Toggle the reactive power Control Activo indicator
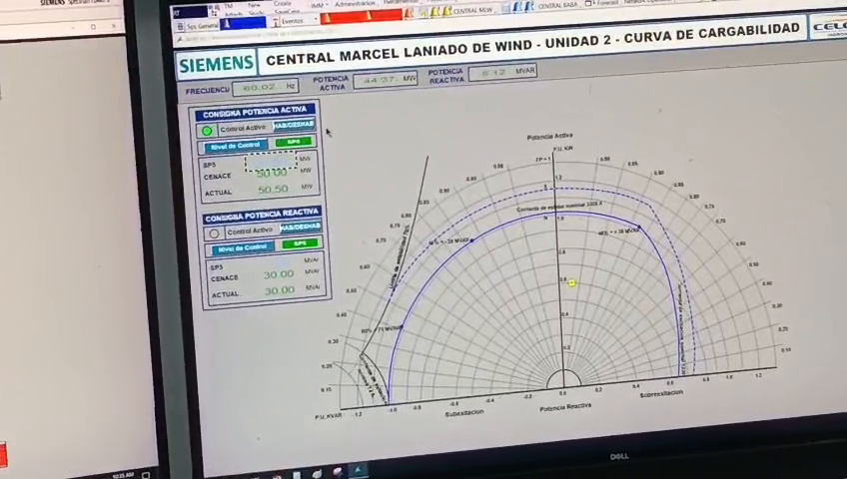The height and width of the screenshot is (479, 847). pyautogui.click(x=214, y=234)
